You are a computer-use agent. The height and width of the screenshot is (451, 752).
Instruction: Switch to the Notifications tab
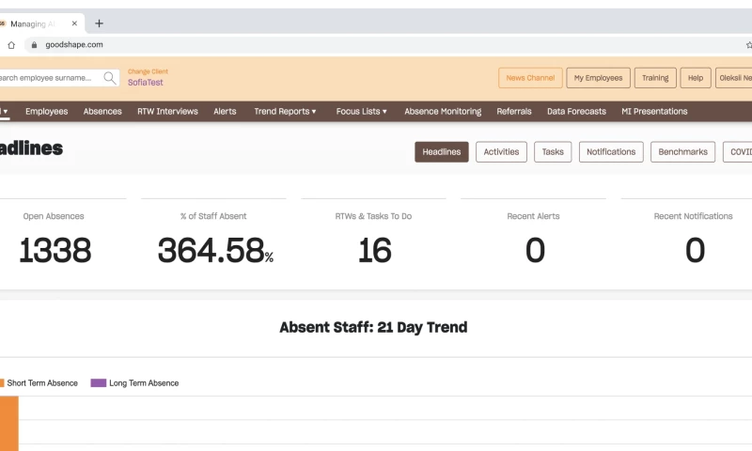click(611, 152)
